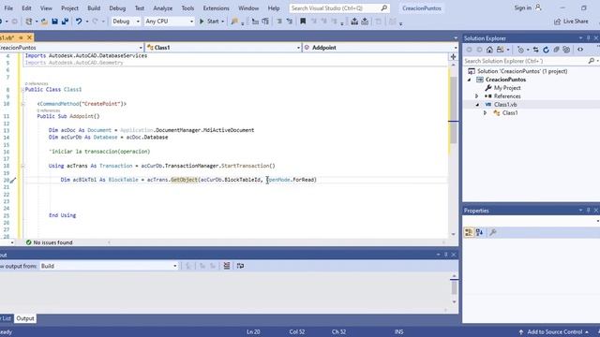Click Clear All icon in Output panel
The height and width of the screenshot is (337, 600).
(227, 266)
